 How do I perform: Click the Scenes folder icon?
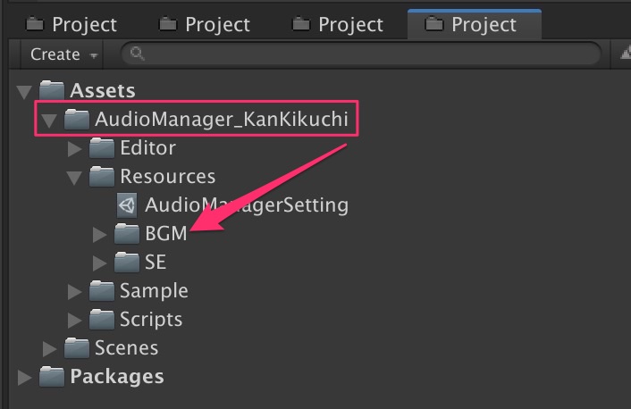click(x=77, y=348)
